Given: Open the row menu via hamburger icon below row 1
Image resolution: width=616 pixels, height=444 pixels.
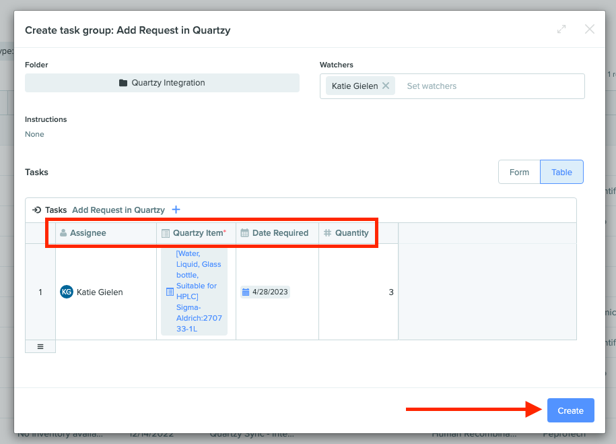Looking at the screenshot, I should click(40, 346).
